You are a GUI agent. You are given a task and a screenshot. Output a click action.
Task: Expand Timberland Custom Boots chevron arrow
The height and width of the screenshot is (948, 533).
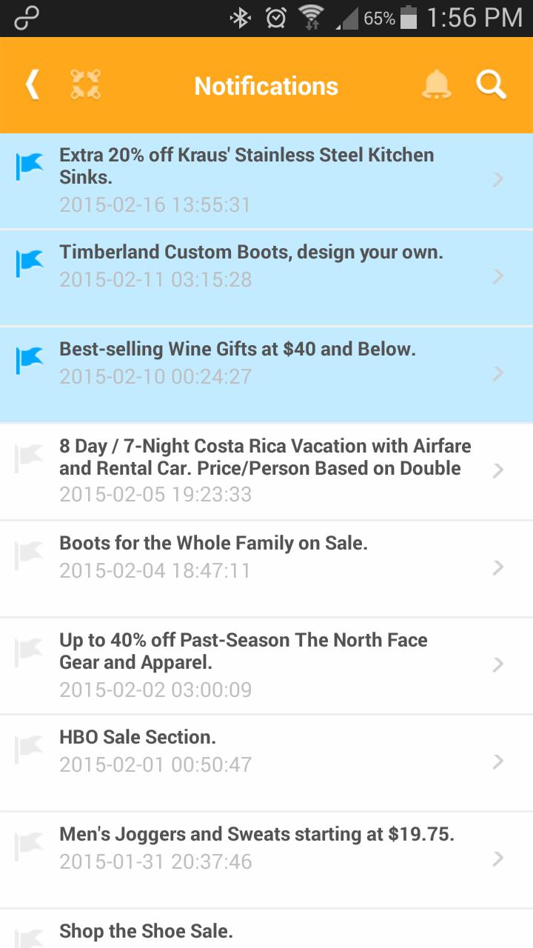coord(498,276)
